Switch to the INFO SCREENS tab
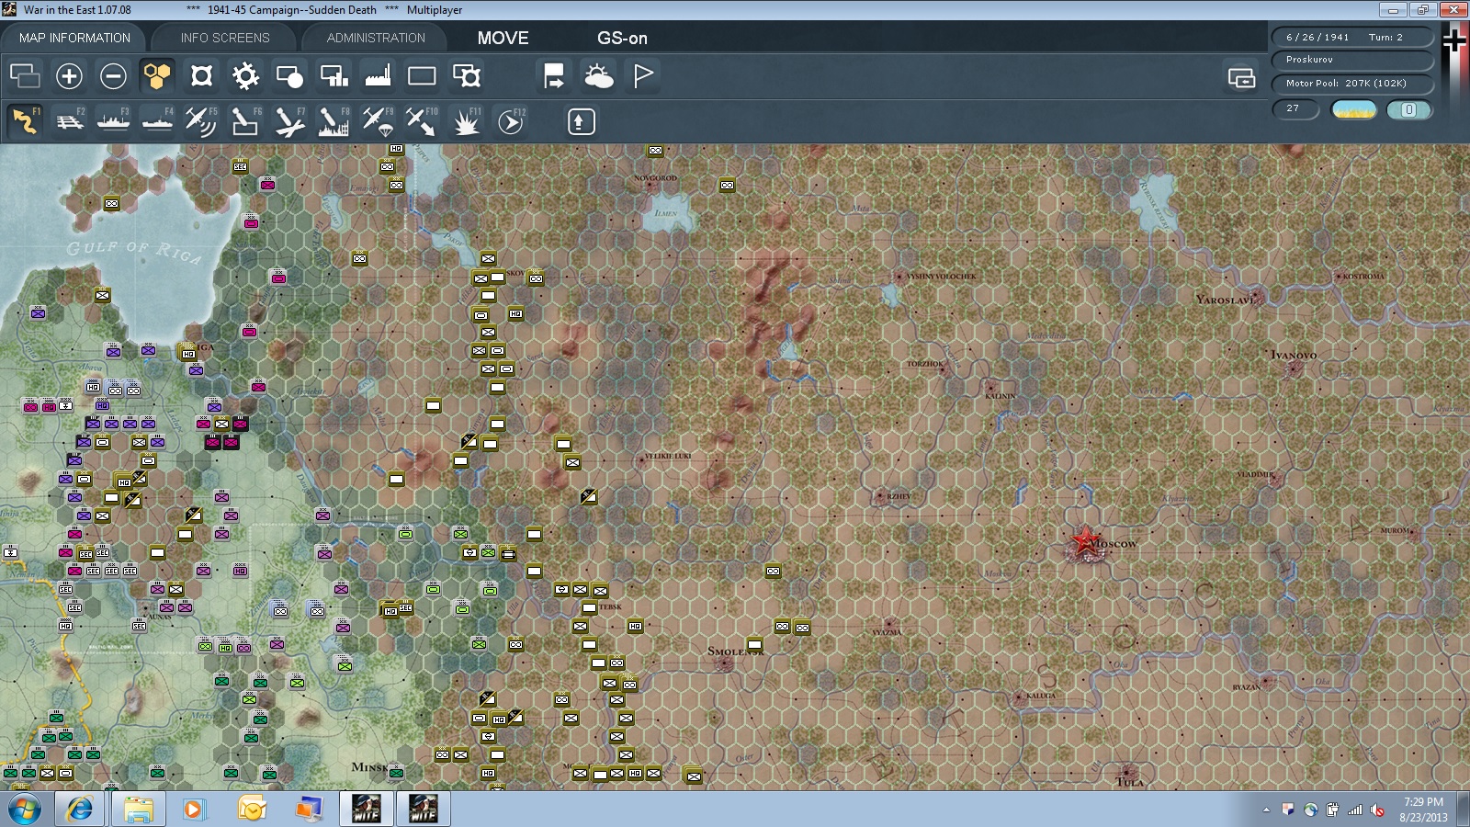The width and height of the screenshot is (1470, 827). (225, 38)
